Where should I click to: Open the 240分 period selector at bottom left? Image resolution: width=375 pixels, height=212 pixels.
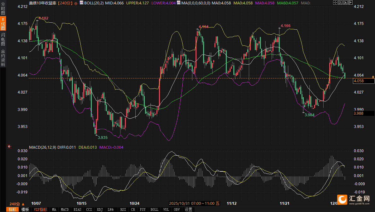(x=16, y=204)
